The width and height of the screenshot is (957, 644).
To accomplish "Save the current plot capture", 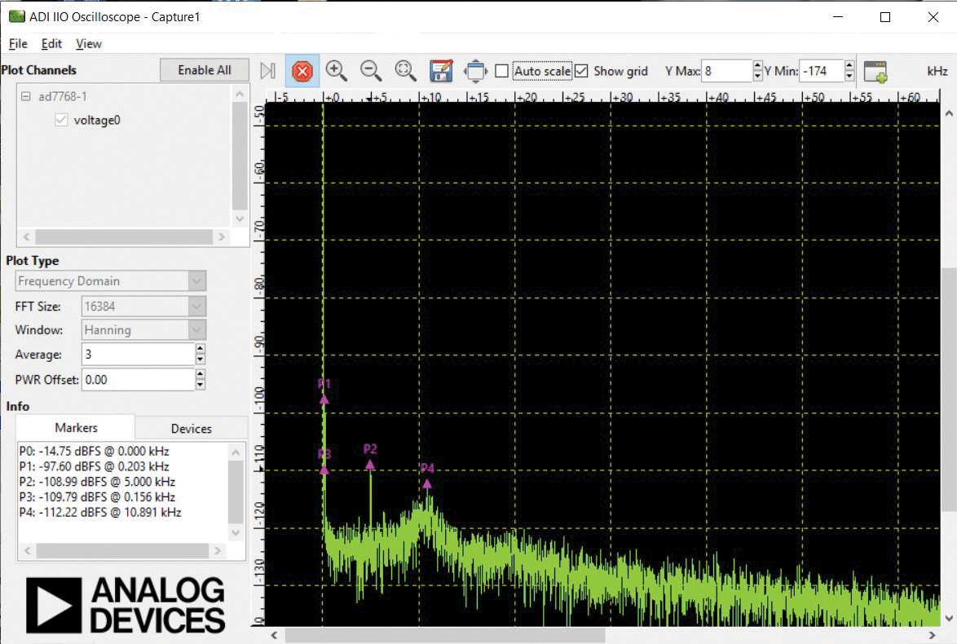I will click(x=440, y=71).
